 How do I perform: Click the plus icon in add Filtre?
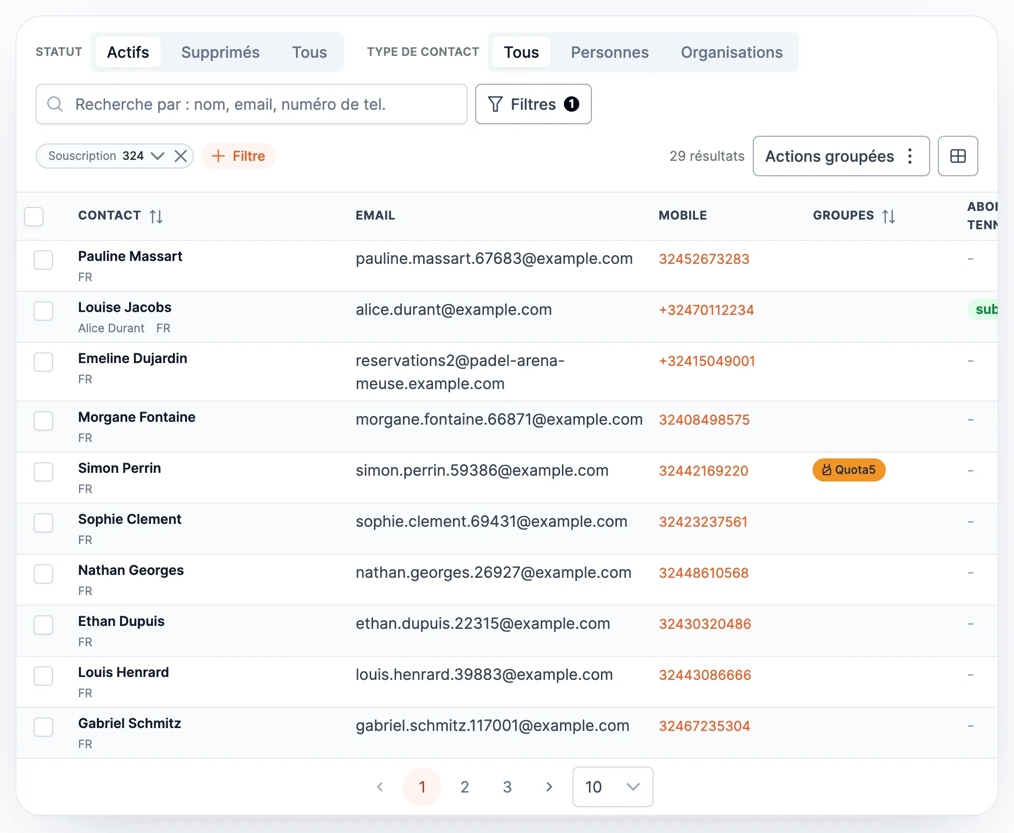pyautogui.click(x=218, y=156)
